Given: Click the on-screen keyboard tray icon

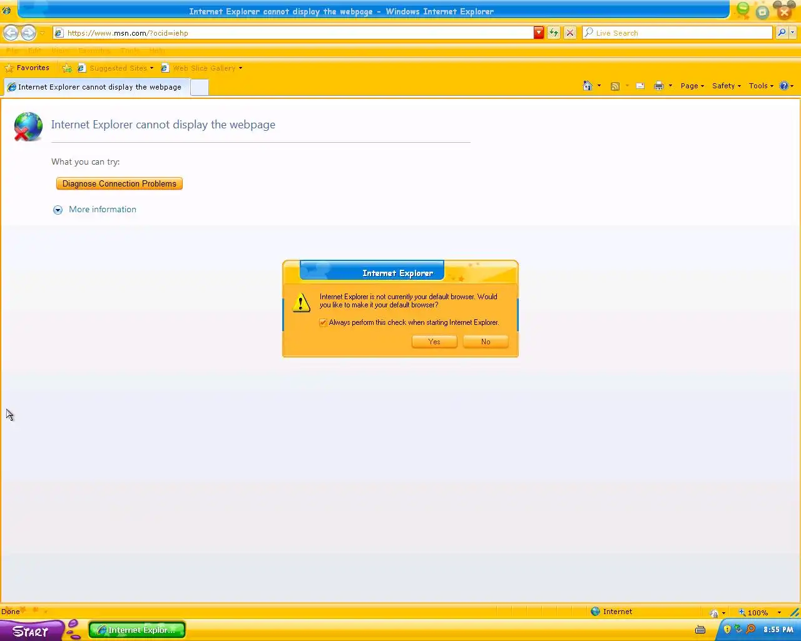Looking at the screenshot, I should pyautogui.click(x=700, y=630).
